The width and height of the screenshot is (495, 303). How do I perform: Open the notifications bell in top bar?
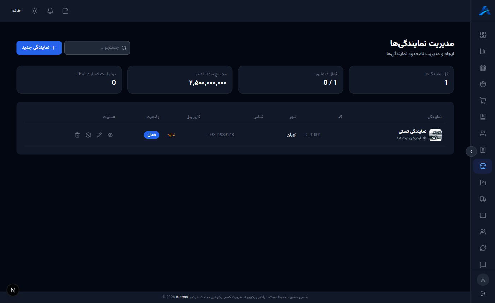[50, 11]
